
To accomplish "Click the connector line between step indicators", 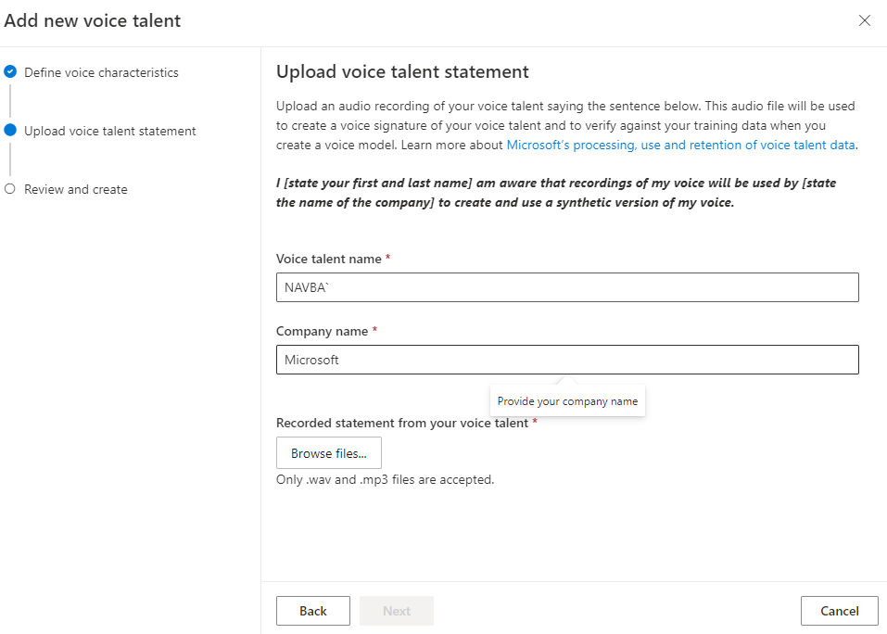I will 12,101.
